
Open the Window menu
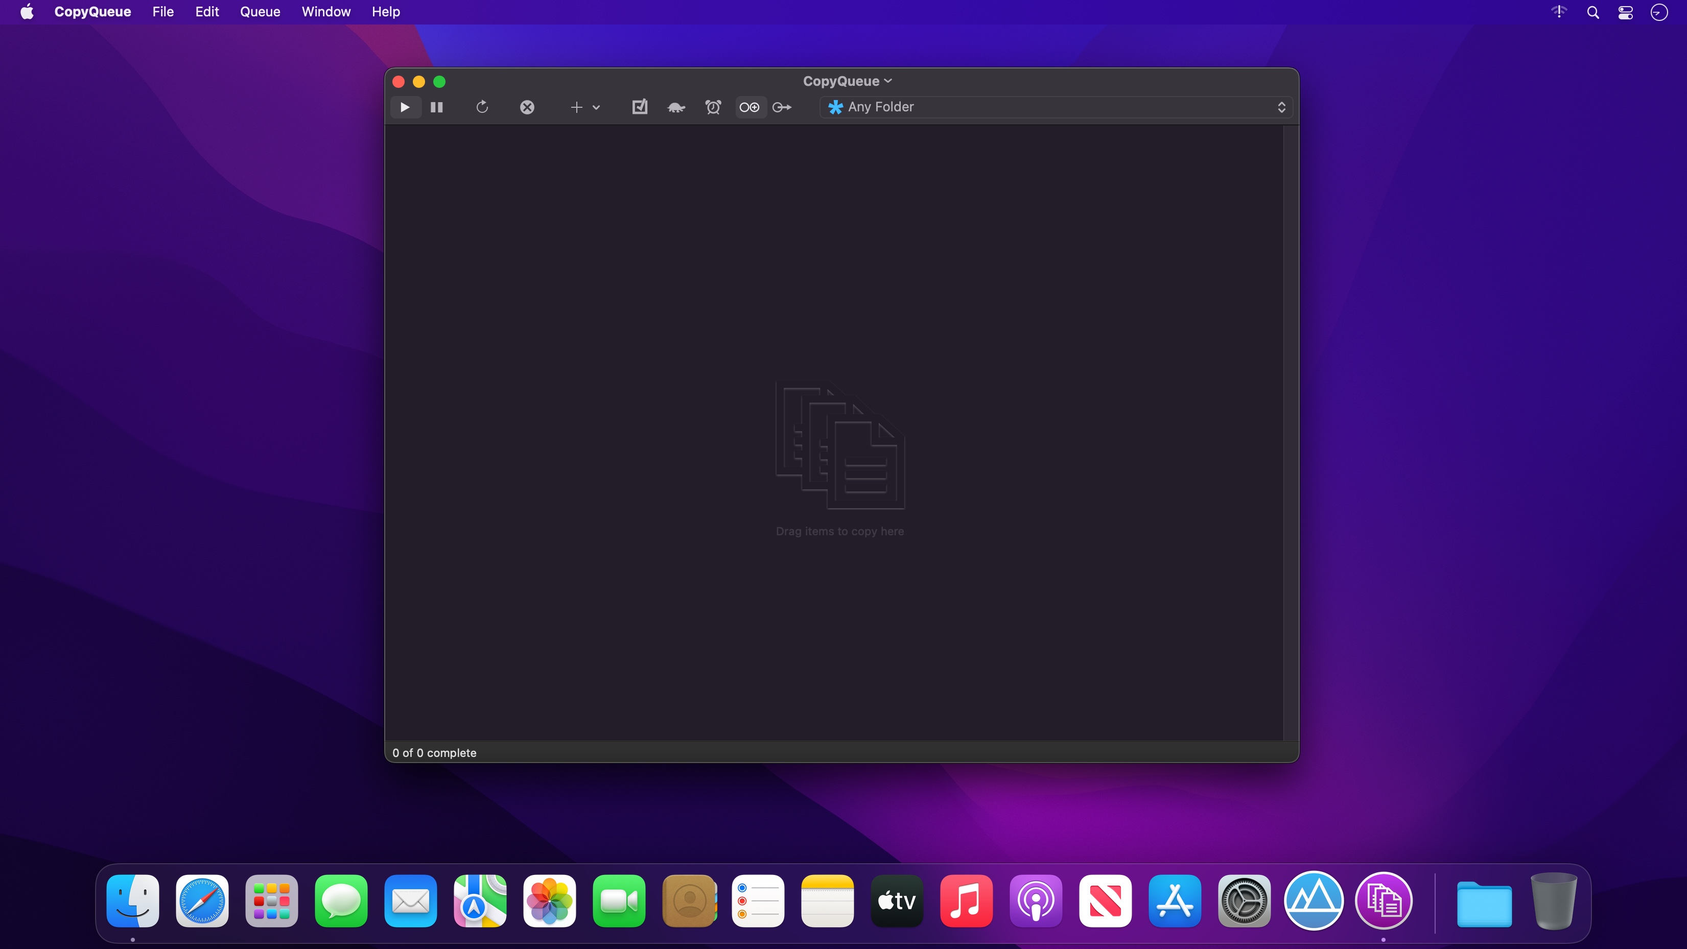pyautogui.click(x=326, y=12)
